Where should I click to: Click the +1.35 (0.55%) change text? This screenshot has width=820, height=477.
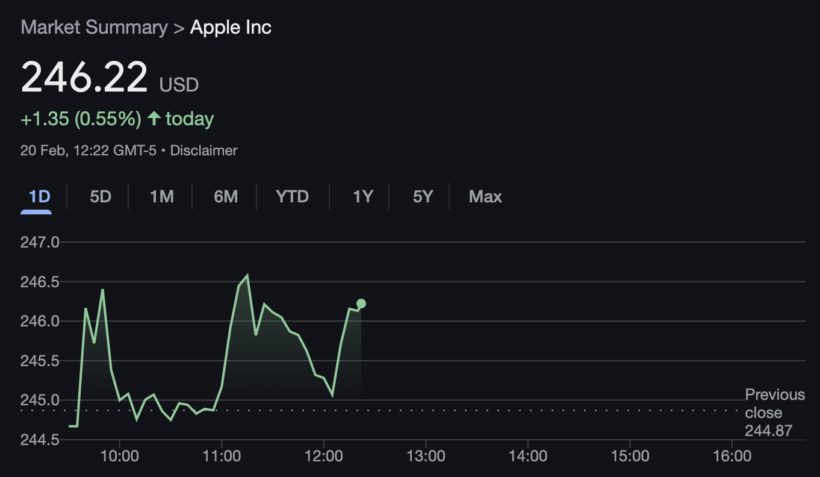[81, 119]
